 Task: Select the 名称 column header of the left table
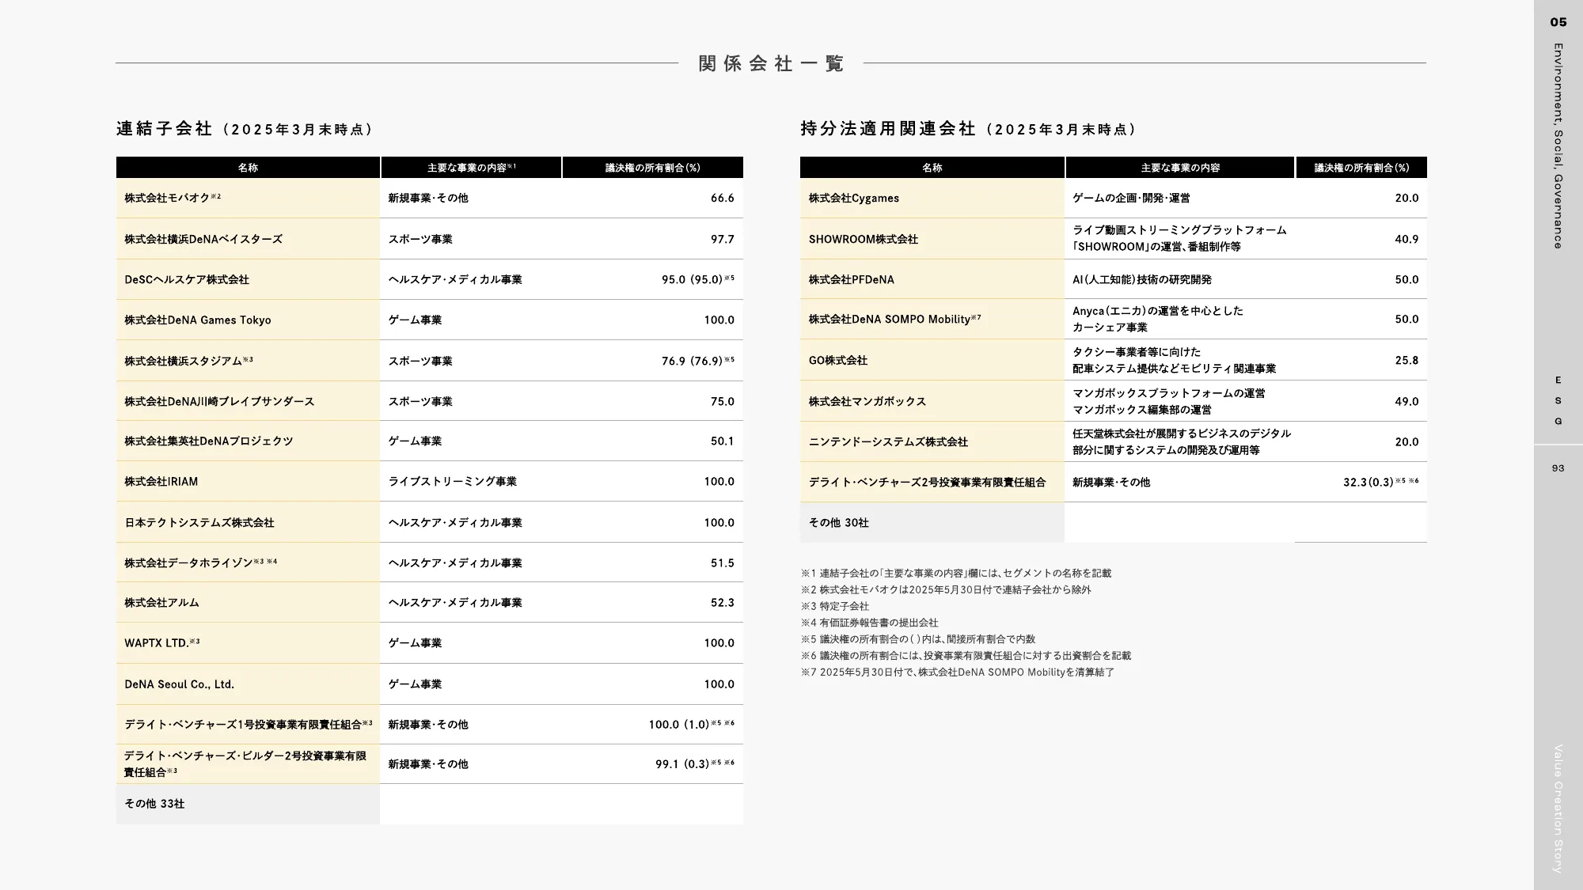point(248,167)
